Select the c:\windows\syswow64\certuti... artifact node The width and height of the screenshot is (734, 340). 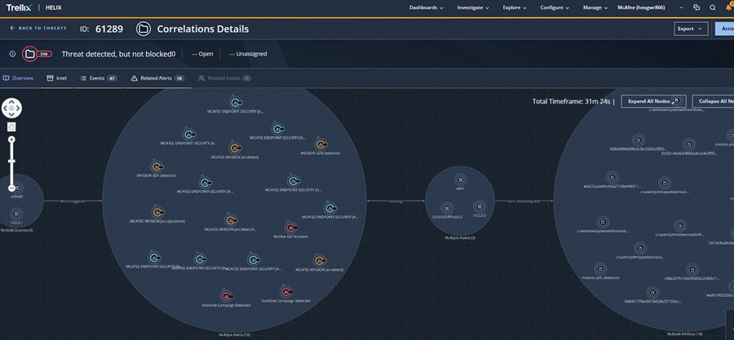pos(604,222)
